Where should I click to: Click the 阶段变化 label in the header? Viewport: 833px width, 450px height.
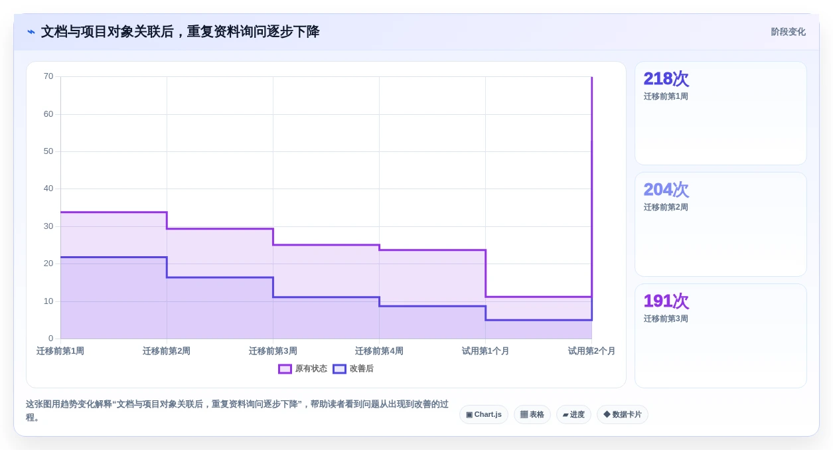click(x=788, y=32)
